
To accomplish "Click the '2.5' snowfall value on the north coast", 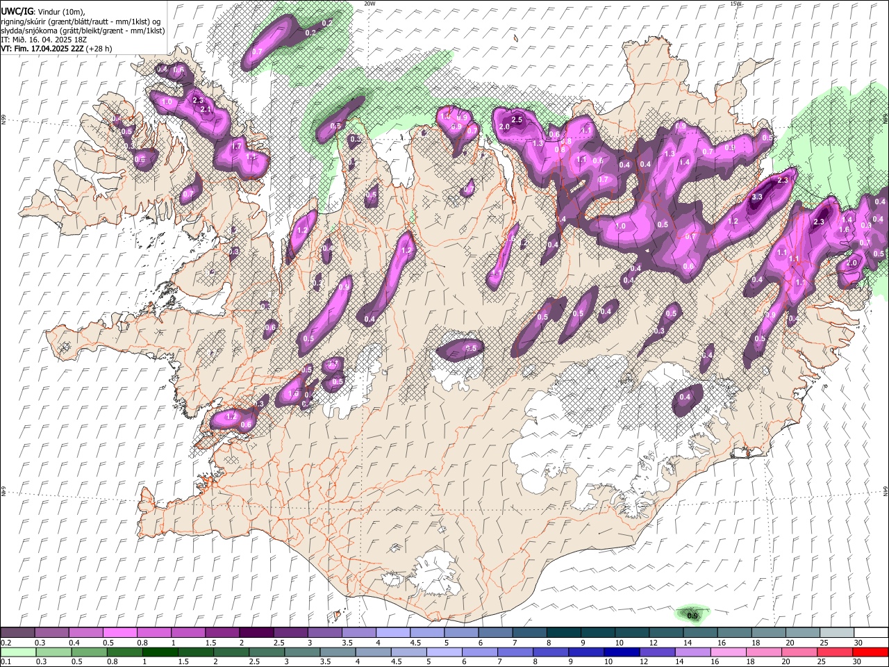I will tap(517, 120).
